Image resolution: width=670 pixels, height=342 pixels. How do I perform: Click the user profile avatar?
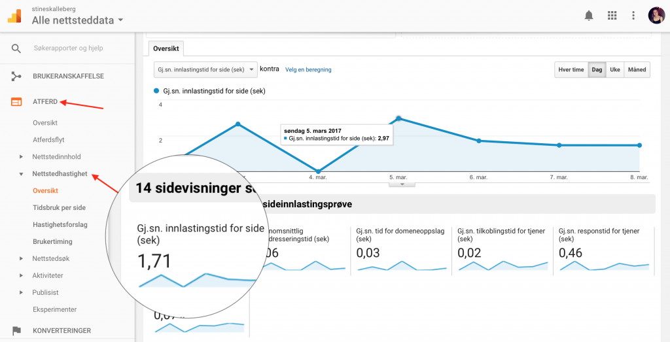[656, 16]
